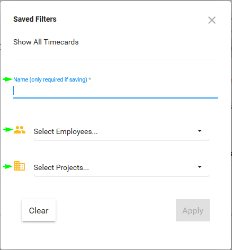232x250 pixels.
Task: Click the green arrow beside Name label
Action: pos(7,79)
